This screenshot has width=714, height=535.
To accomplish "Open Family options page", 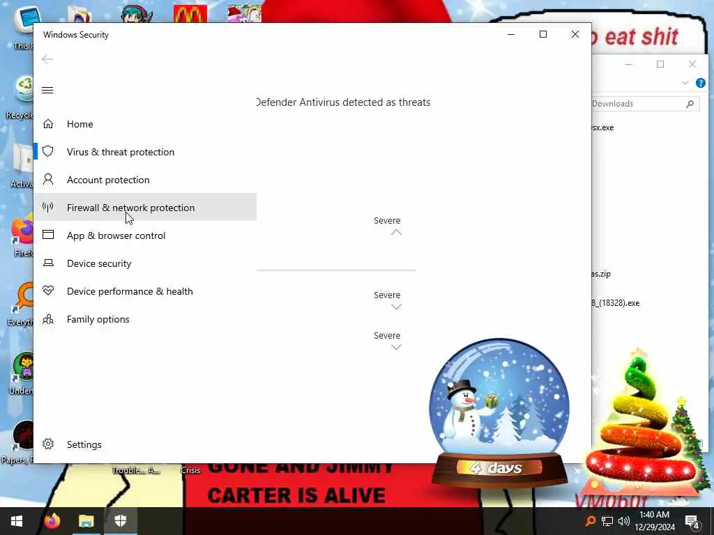I will (x=145, y=319).
